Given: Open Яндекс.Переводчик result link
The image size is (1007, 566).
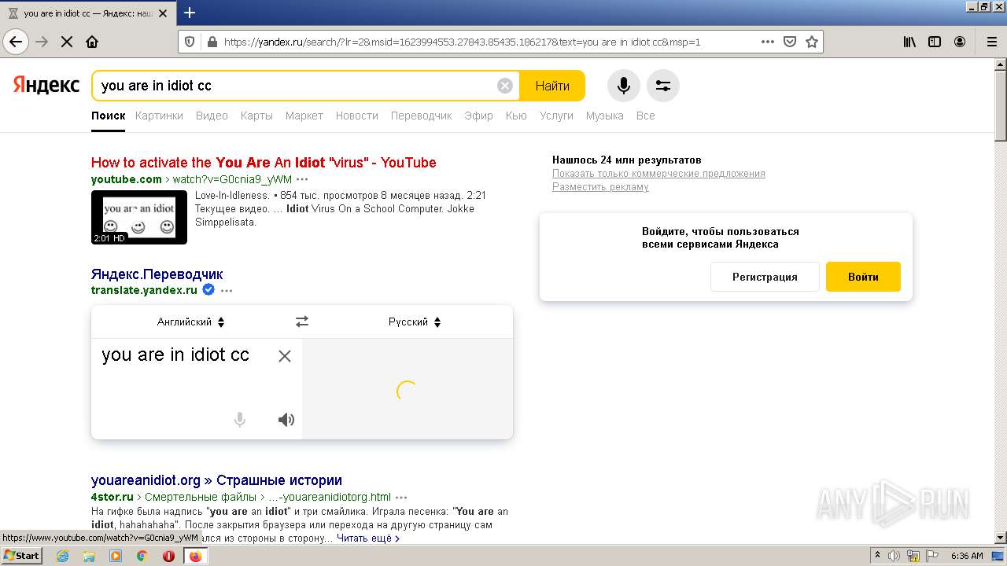Looking at the screenshot, I should click(157, 274).
